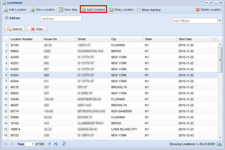Select location number 46587
This screenshot has width=225, height=150.
pyautogui.click(x=14, y=105)
